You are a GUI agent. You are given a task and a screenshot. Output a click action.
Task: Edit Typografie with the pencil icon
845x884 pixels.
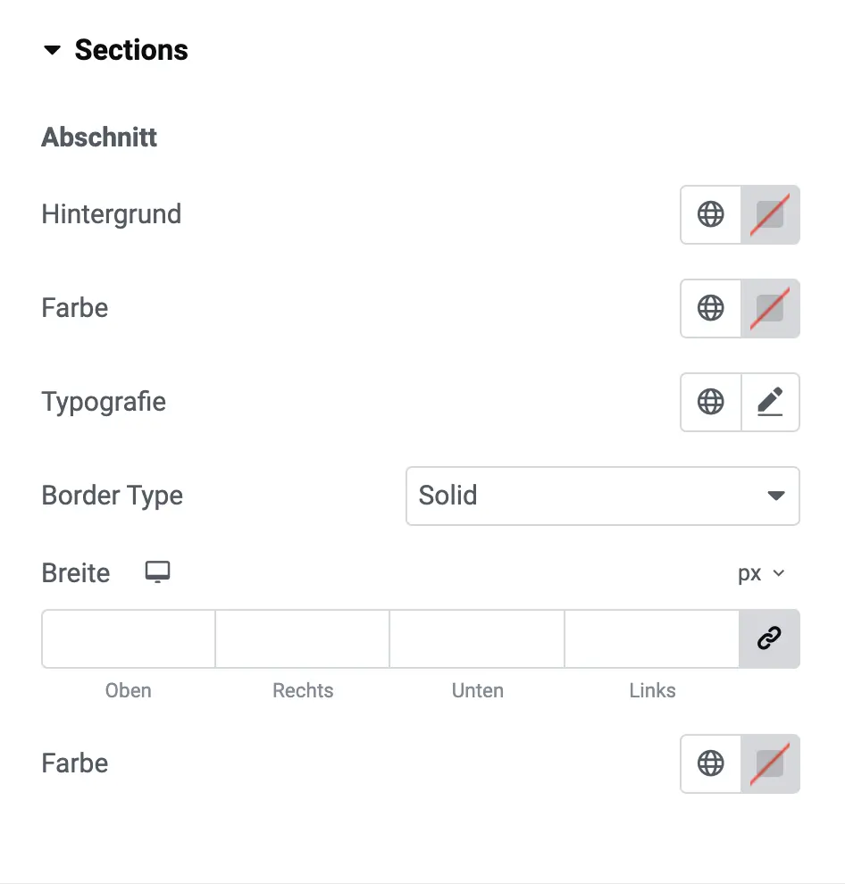770,402
